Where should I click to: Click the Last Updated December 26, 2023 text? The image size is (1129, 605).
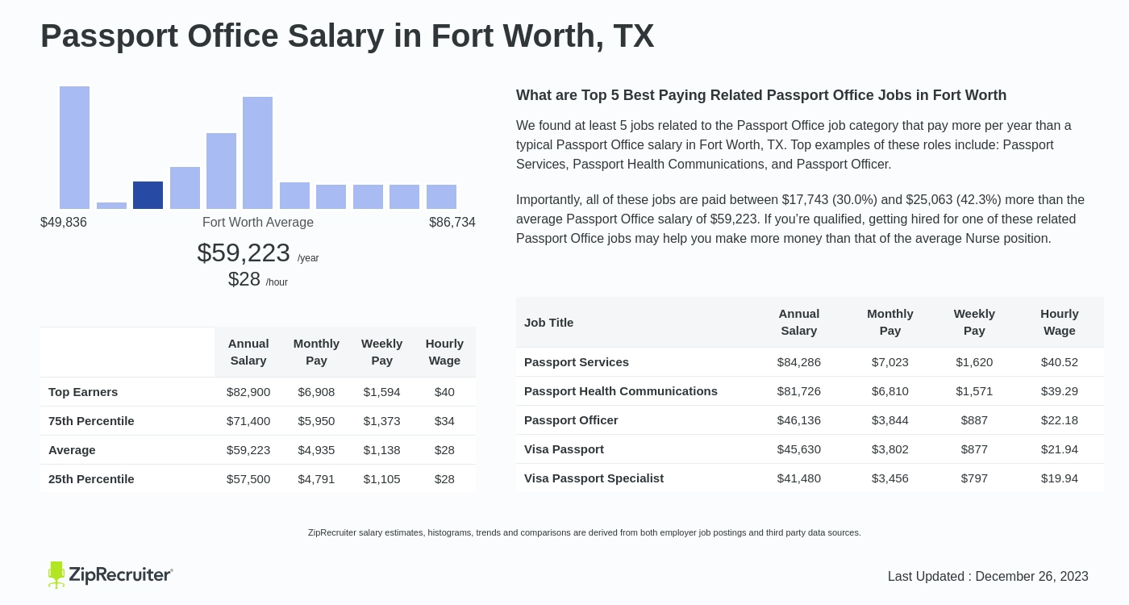[988, 577]
